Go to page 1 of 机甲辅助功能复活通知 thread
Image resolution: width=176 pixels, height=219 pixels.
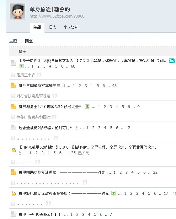click(115, 172)
